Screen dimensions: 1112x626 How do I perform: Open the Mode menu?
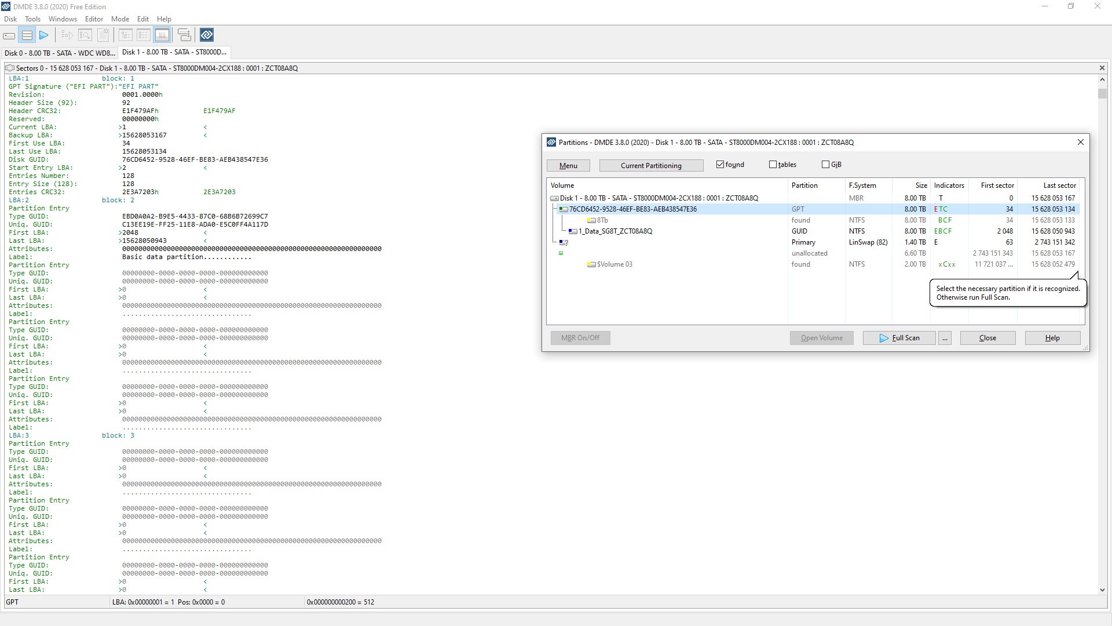pyautogui.click(x=120, y=19)
